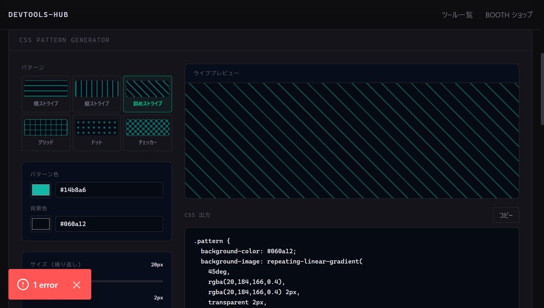The height and width of the screenshot is (308, 544).
Task: Click the '1 error' toast label
Action: pos(46,285)
